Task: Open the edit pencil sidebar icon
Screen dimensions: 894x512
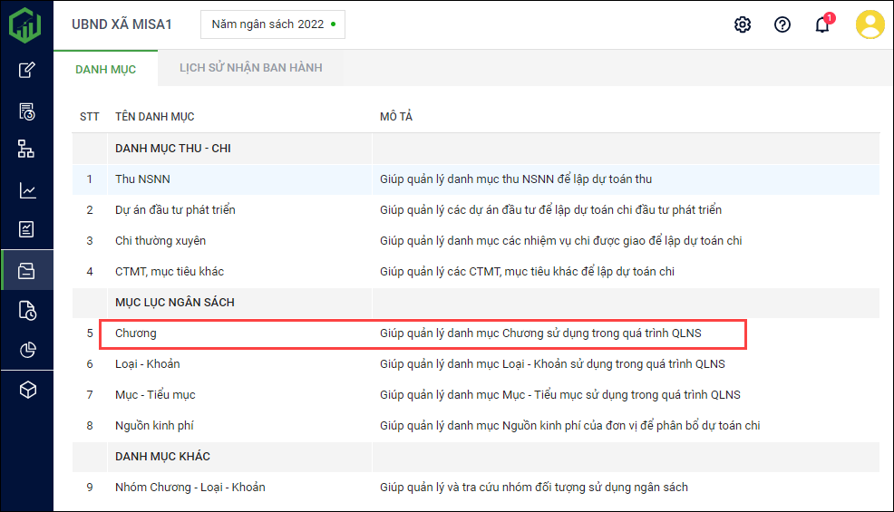Action: [x=27, y=70]
